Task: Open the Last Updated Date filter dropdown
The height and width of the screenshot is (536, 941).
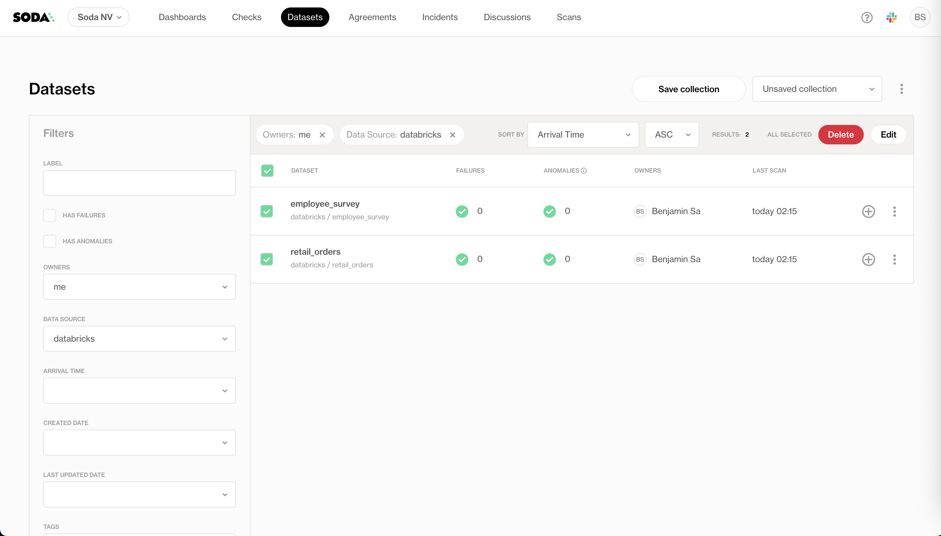Action: coord(139,494)
